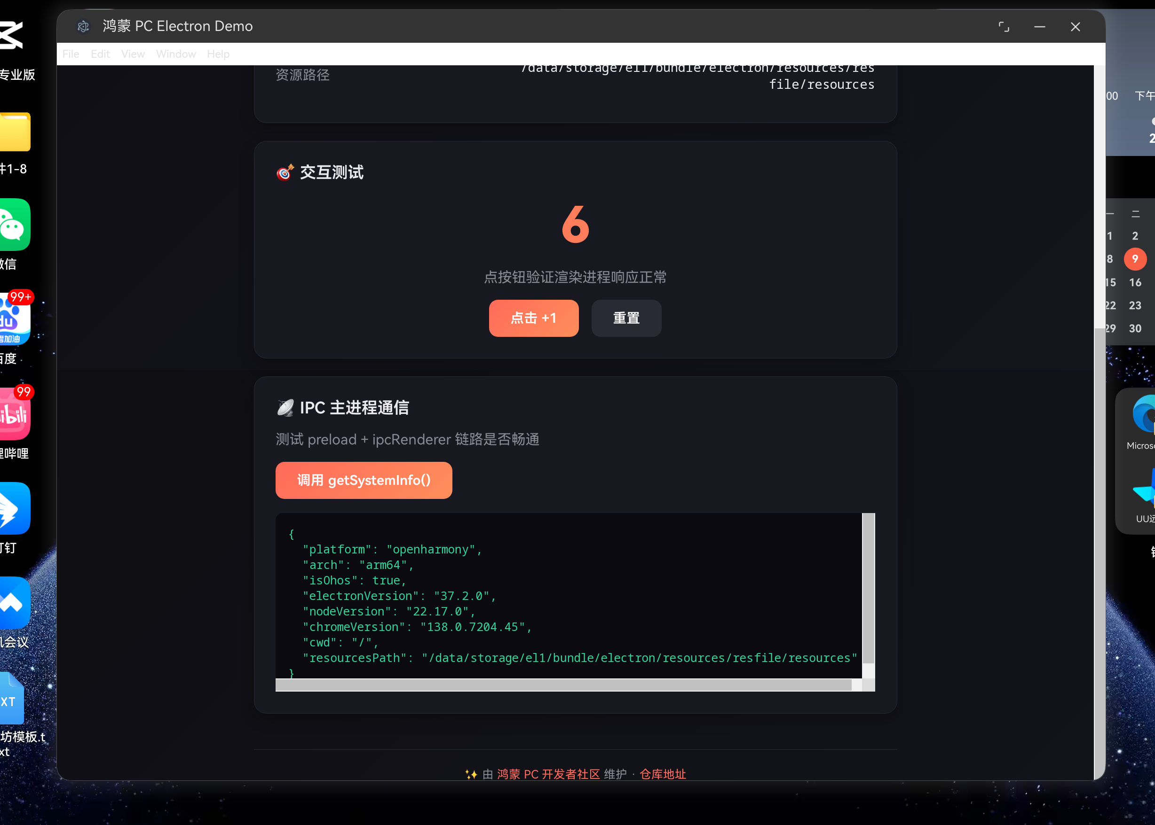Click the 测试 preload + ipcRenderer description
This screenshot has width=1155, height=825.
click(408, 439)
